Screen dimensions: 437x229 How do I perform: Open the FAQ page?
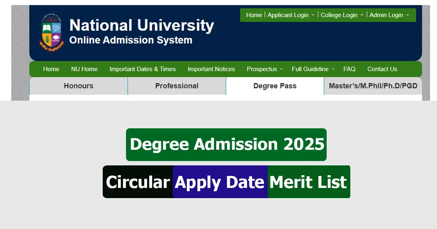tap(349, 69)
